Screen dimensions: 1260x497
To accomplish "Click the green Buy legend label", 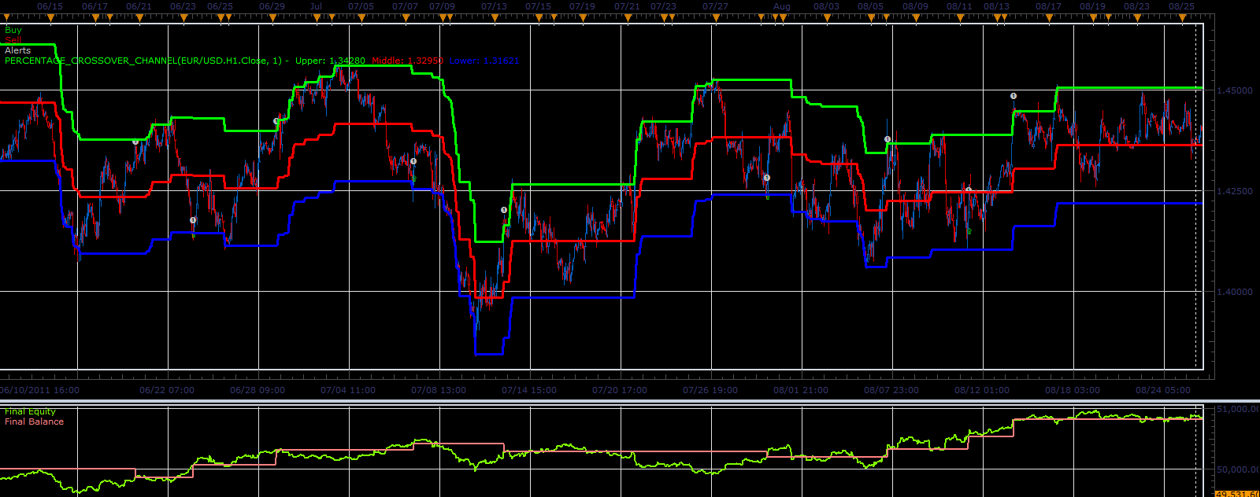I will [x=13, y=30].
